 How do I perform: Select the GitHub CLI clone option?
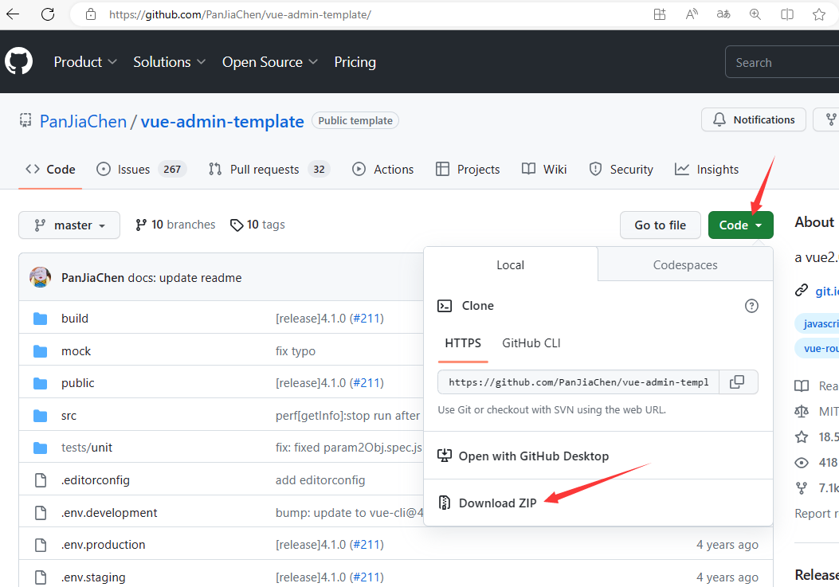coord(531,343)
